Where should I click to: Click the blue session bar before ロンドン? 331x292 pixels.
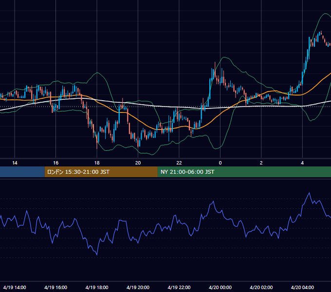tap(22, 172)
